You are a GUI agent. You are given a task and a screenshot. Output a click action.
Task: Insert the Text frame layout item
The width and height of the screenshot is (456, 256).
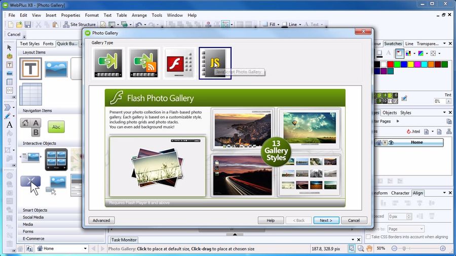[x=31, y=69]
